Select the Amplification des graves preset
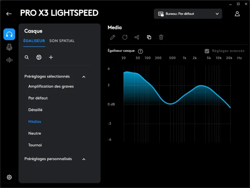This screenshot has height=188, width=250. coord(51,86)
